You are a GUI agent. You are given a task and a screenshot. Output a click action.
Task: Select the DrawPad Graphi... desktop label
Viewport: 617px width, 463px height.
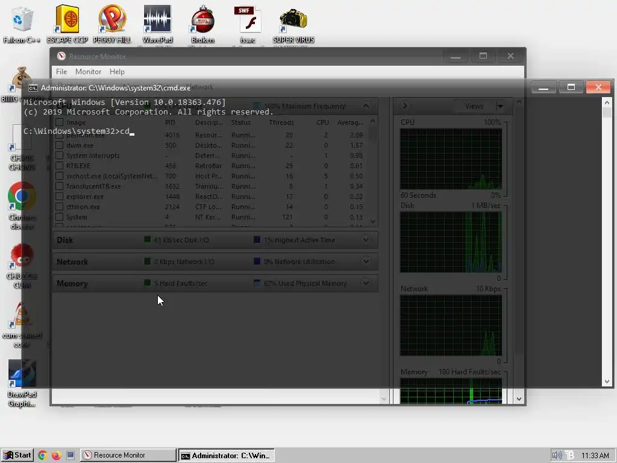coord(22,399)
